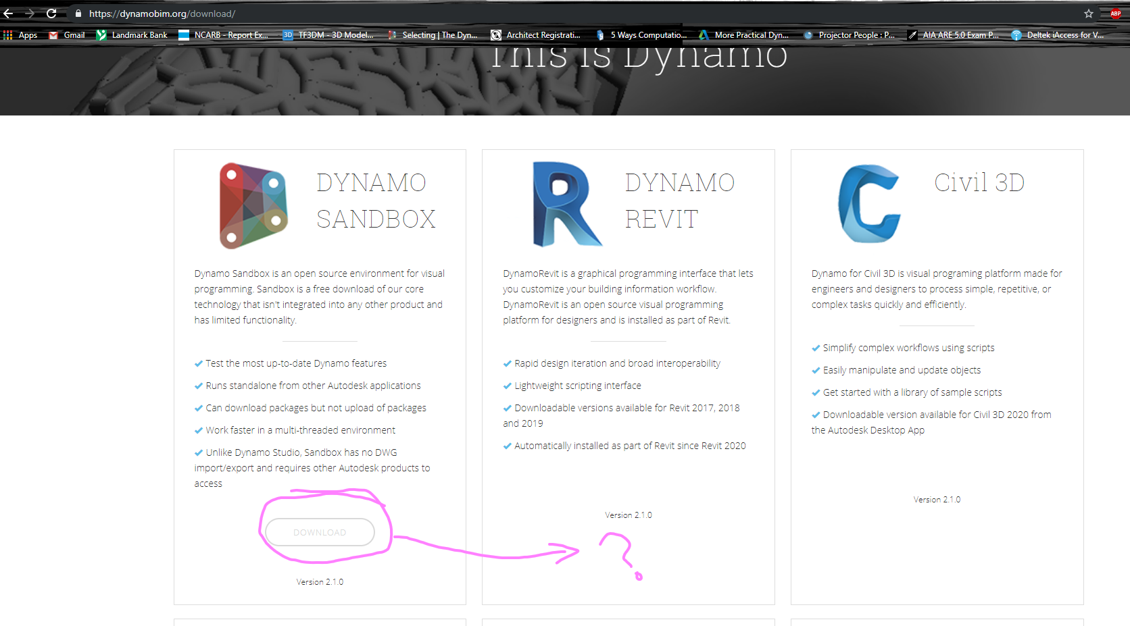
Task: Bookmark this page using the star icon
Action: [x=1089, y=13]
